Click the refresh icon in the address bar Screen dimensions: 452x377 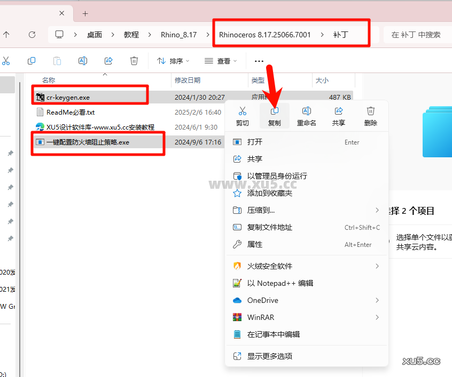click(x=32, y=34)
